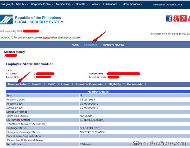Click the Republic of the Philippines title
This screenshot has width=190, height=148.
[x=38, y=18]
